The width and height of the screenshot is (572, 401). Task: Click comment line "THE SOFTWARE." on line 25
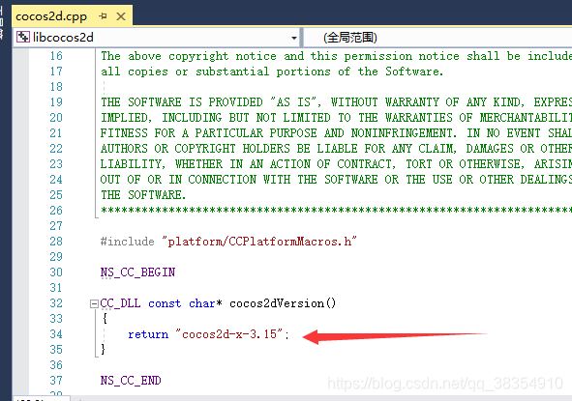coord(143,195)
